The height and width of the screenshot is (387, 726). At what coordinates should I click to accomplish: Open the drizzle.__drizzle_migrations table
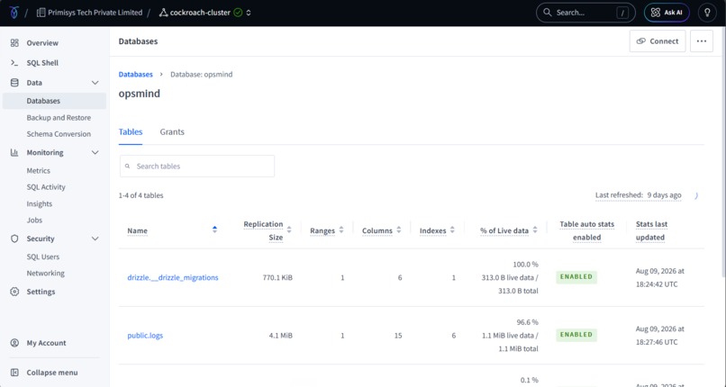tap(173, 278)
